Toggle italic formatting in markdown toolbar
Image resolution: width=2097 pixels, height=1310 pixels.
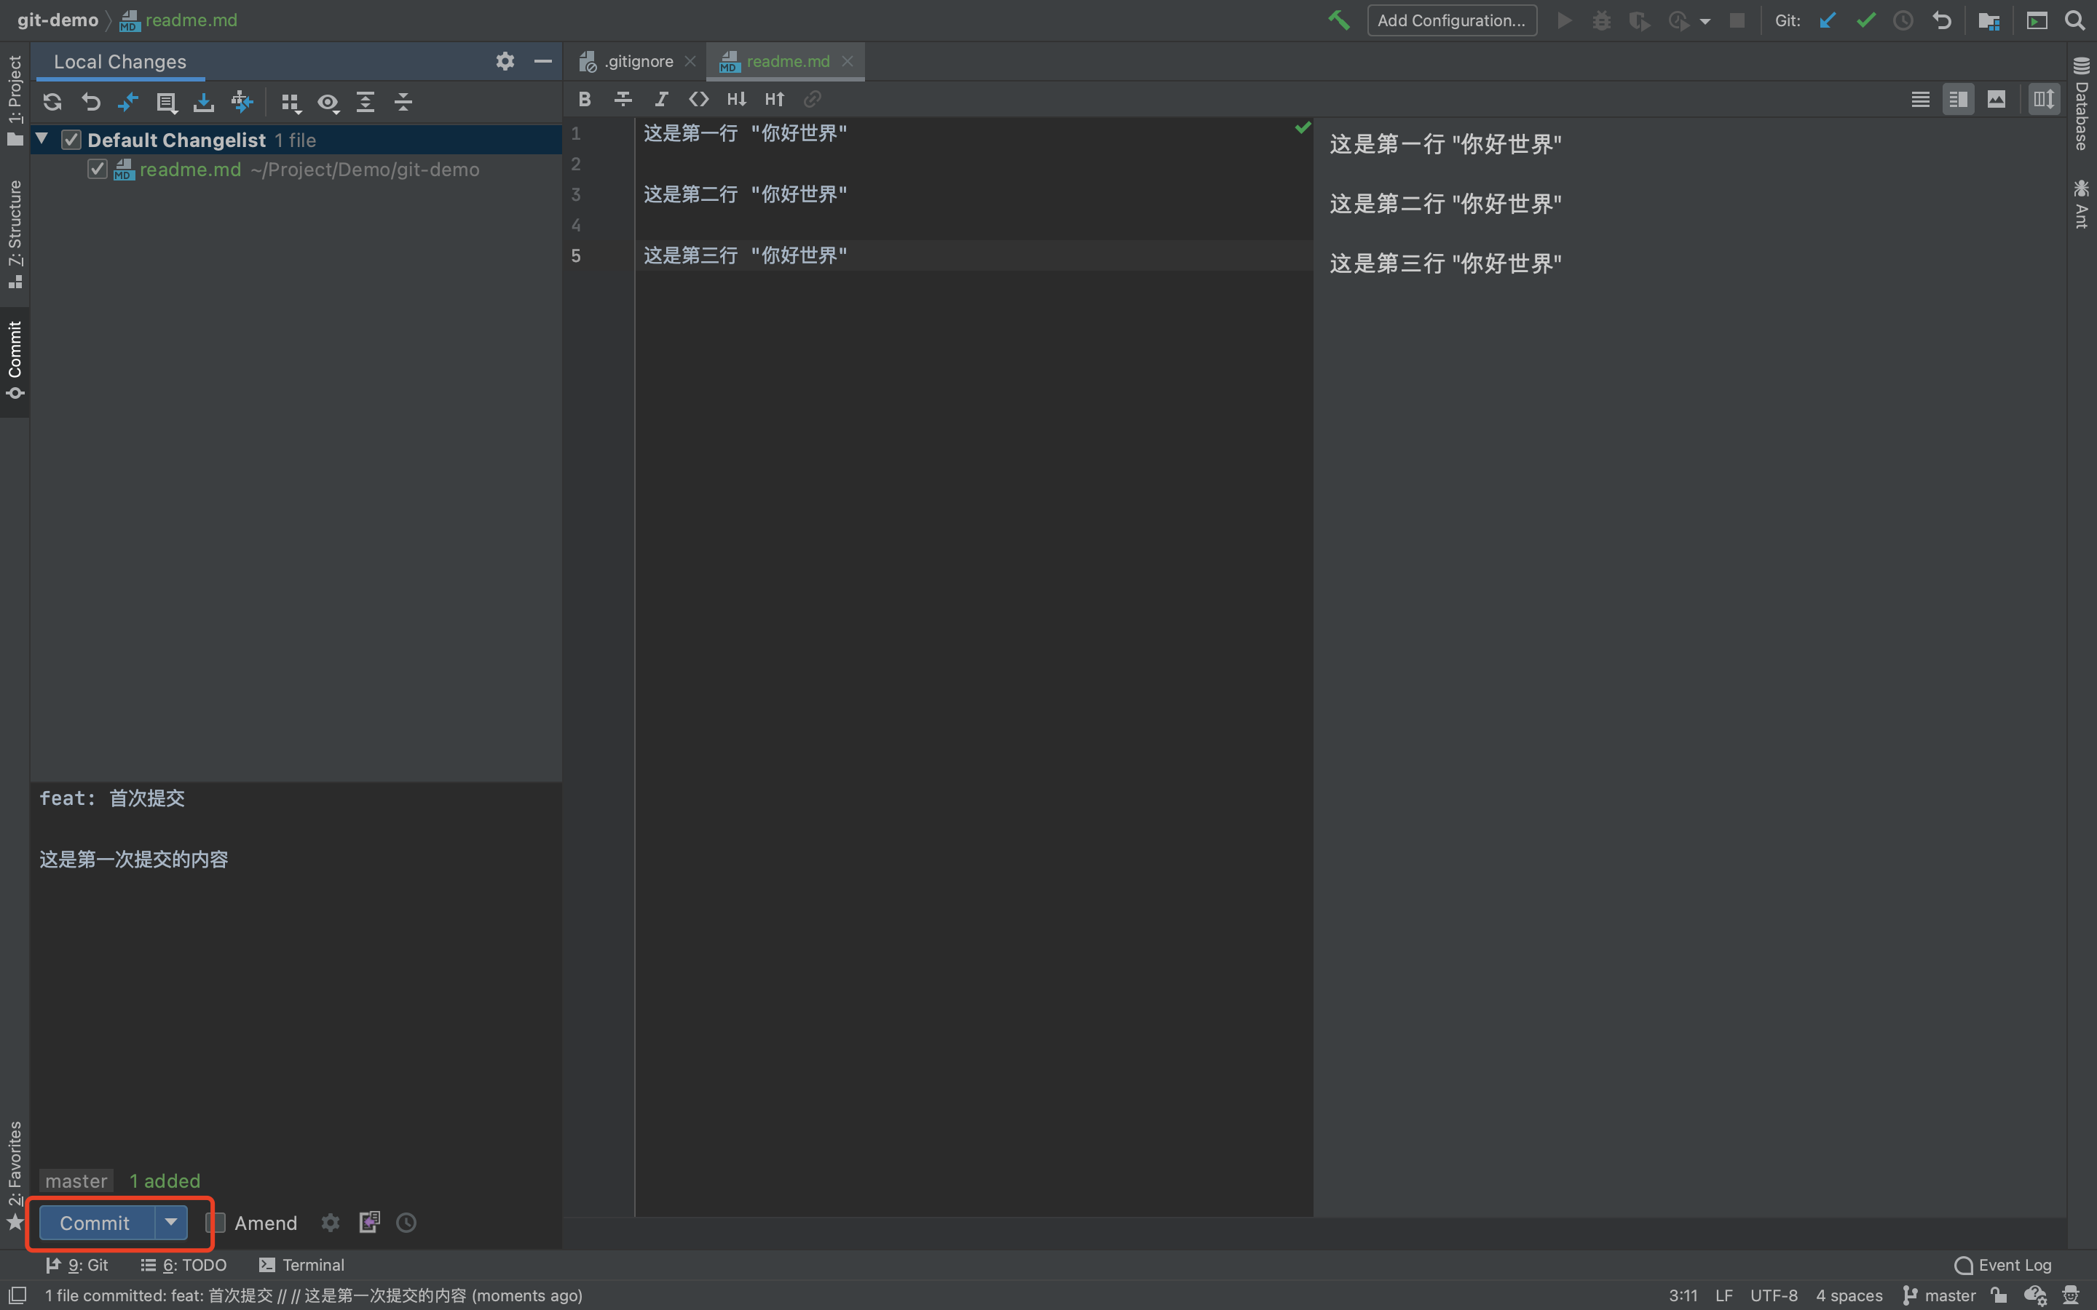tap(661, 100)
